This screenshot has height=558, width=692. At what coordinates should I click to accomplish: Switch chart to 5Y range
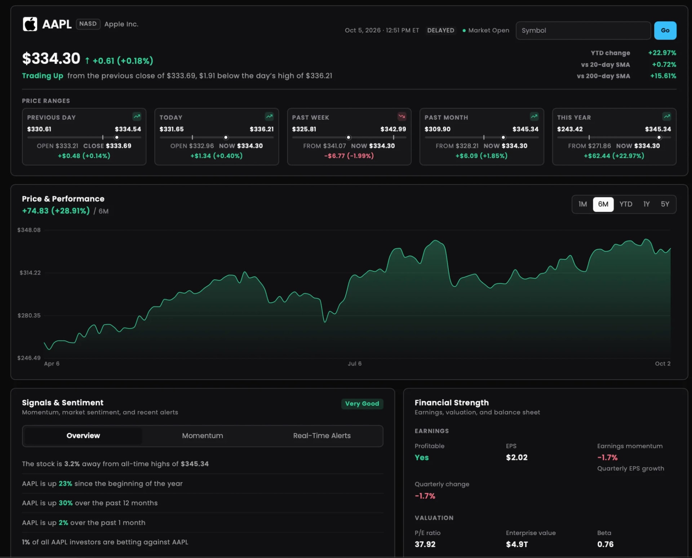coord(665,204)
